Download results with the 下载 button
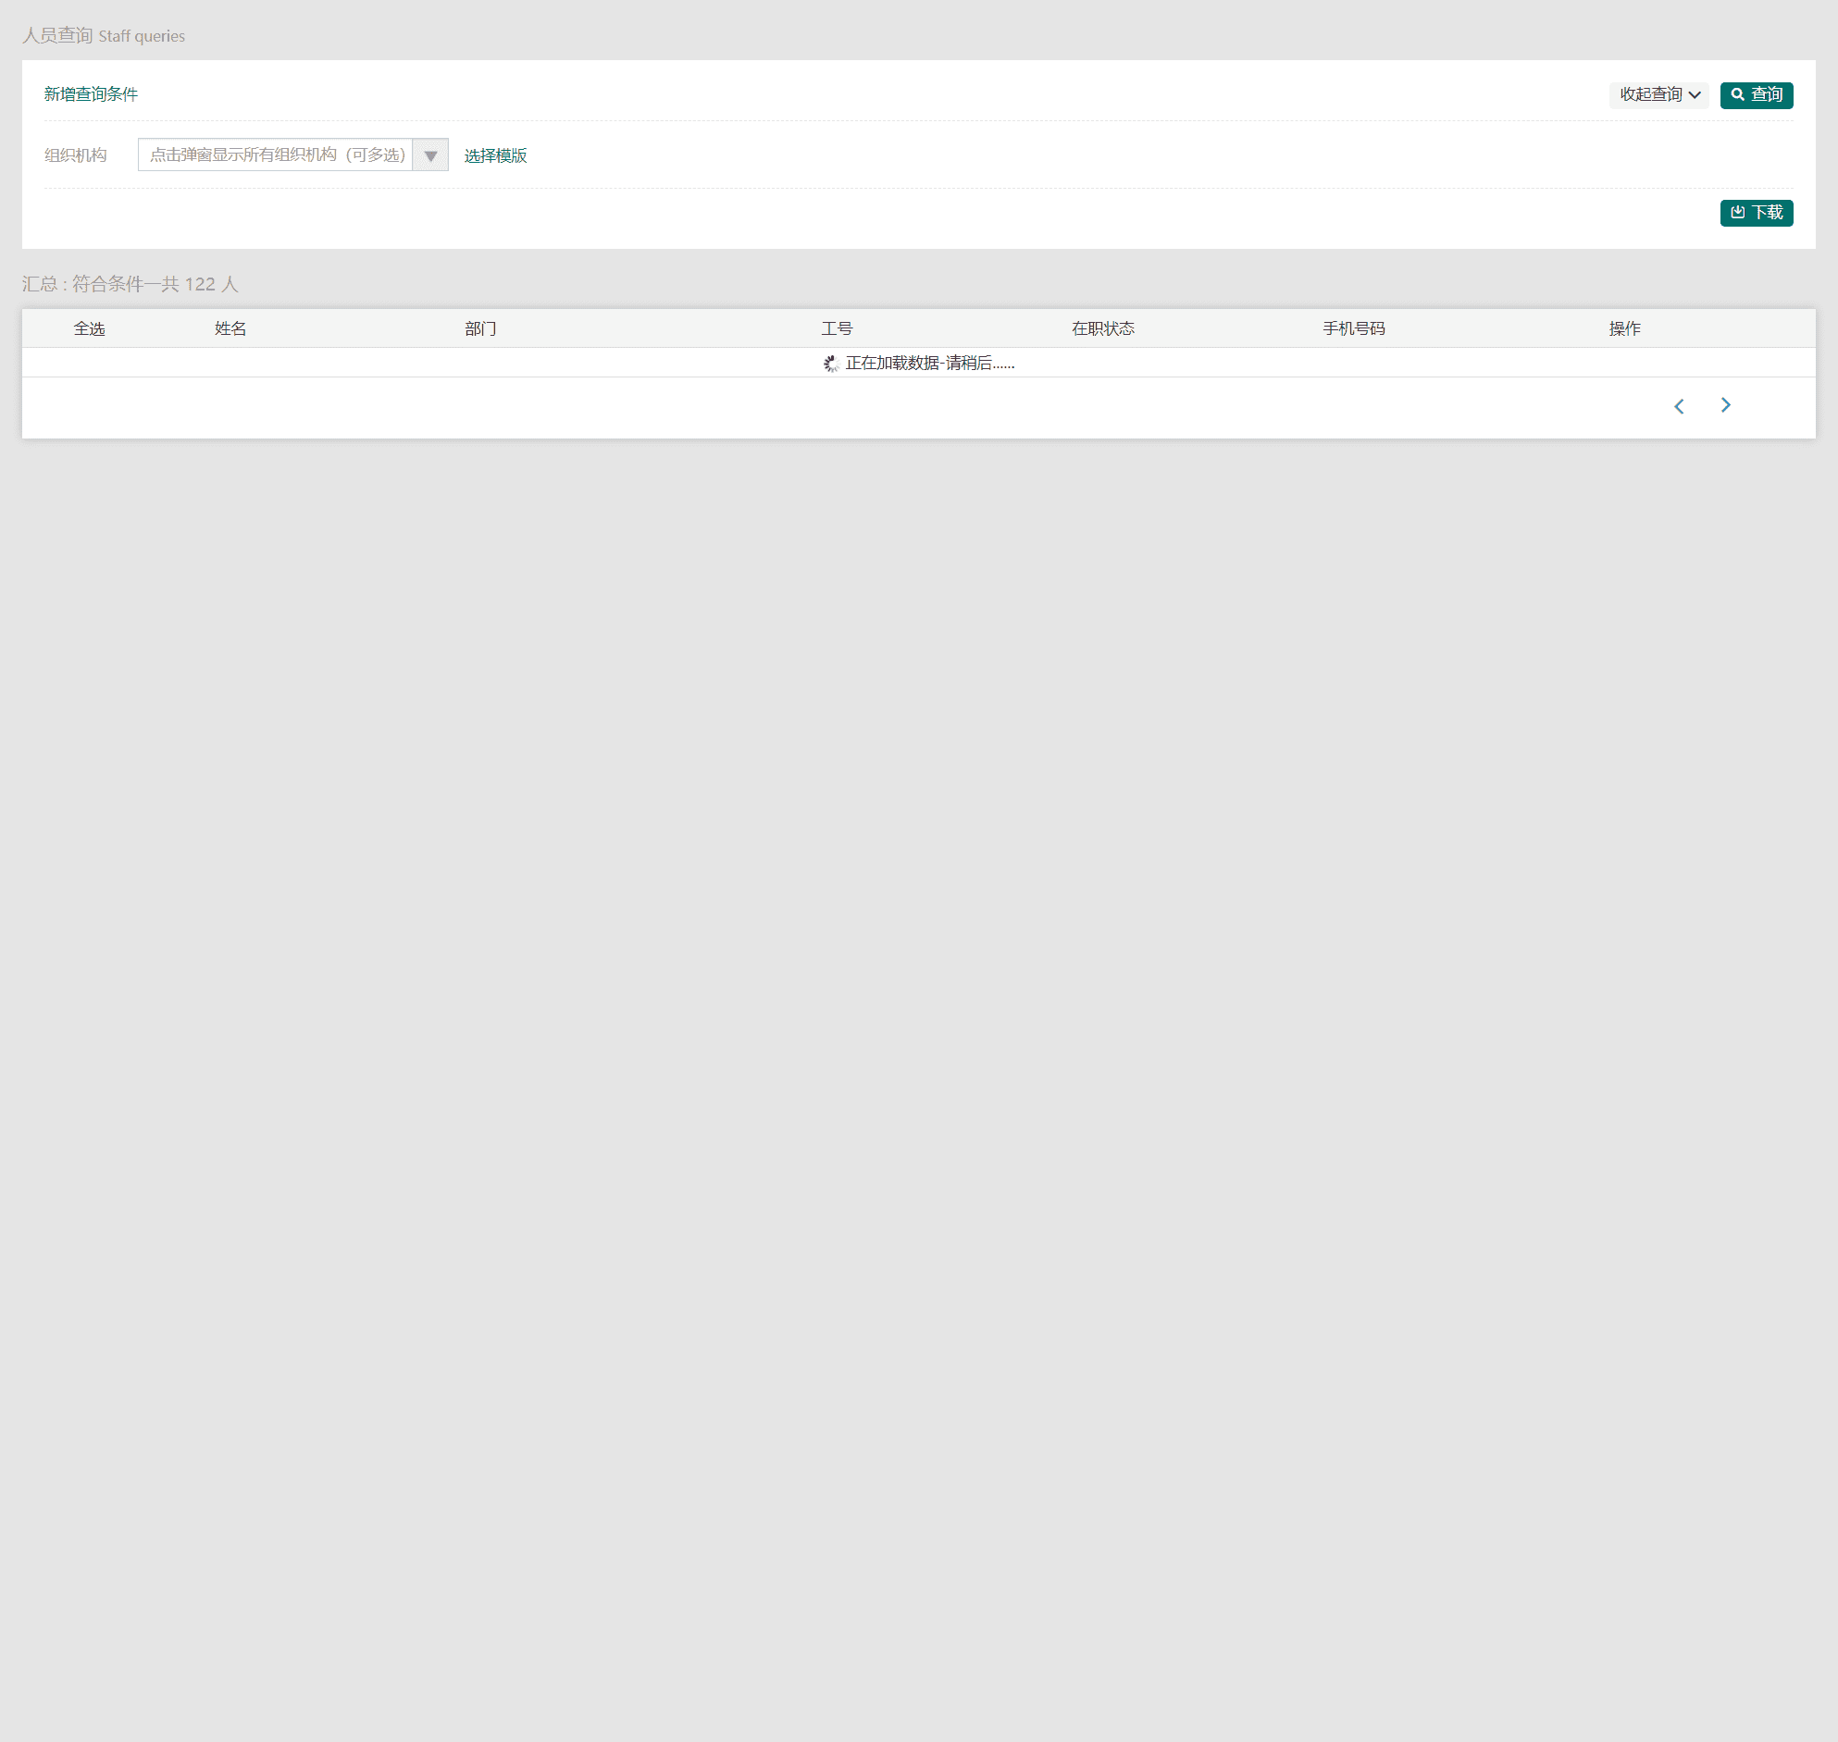The width and height of the screenshot is (1838, 1742). (x=1756, y=213)
